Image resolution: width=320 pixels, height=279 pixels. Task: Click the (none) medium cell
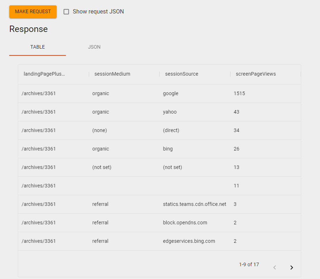point(100,130)
